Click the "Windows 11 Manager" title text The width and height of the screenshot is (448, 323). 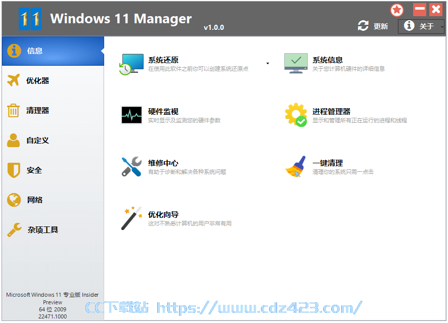coord(121,19)
